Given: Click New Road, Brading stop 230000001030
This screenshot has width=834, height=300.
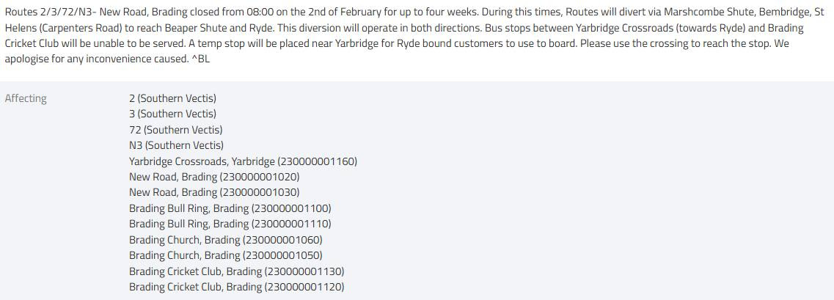Looking at the screenshot, I should [x=214, y=192].
